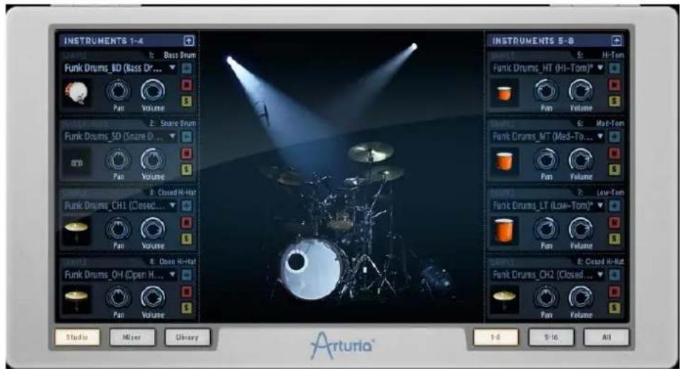The height and width of the screenshot is (369, 680).
Task: Click the Hi-Tom Pan knob
Action: click(546, 90)
